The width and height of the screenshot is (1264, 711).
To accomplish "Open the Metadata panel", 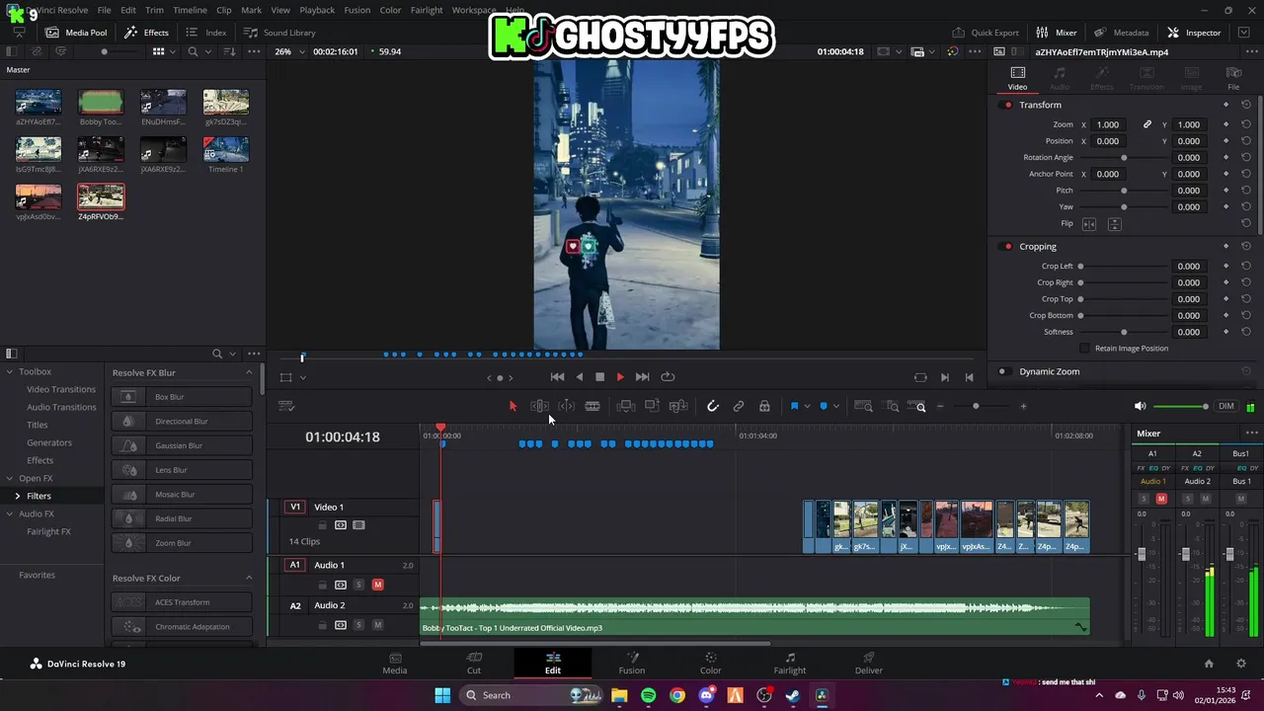I will pyautogui.click(x=1121, y=33).
